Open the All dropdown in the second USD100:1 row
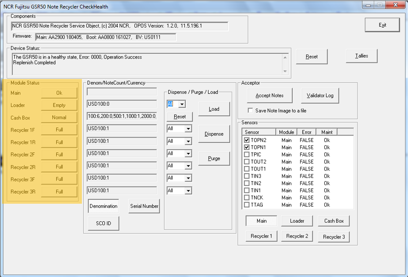Viewport: 408px width, 277px height. 188,141
